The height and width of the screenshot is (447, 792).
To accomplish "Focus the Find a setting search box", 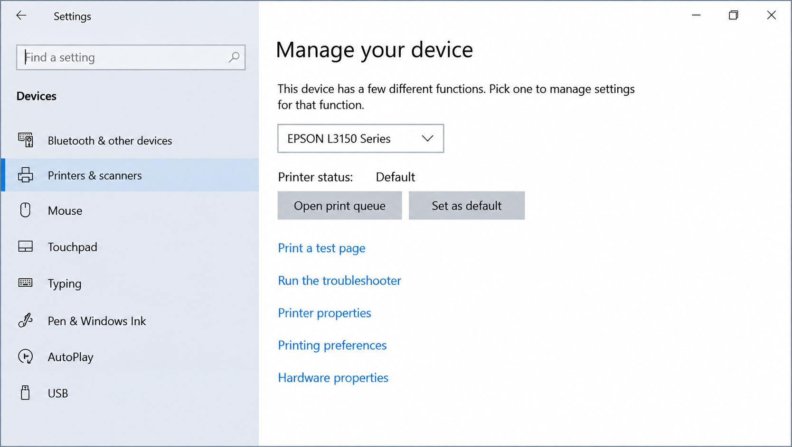I will [131, 57].
